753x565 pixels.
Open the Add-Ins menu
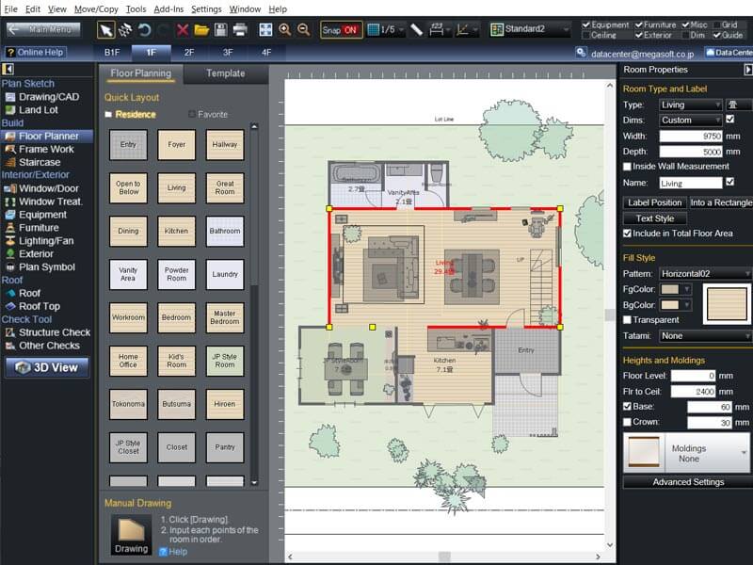coord(168,8)
